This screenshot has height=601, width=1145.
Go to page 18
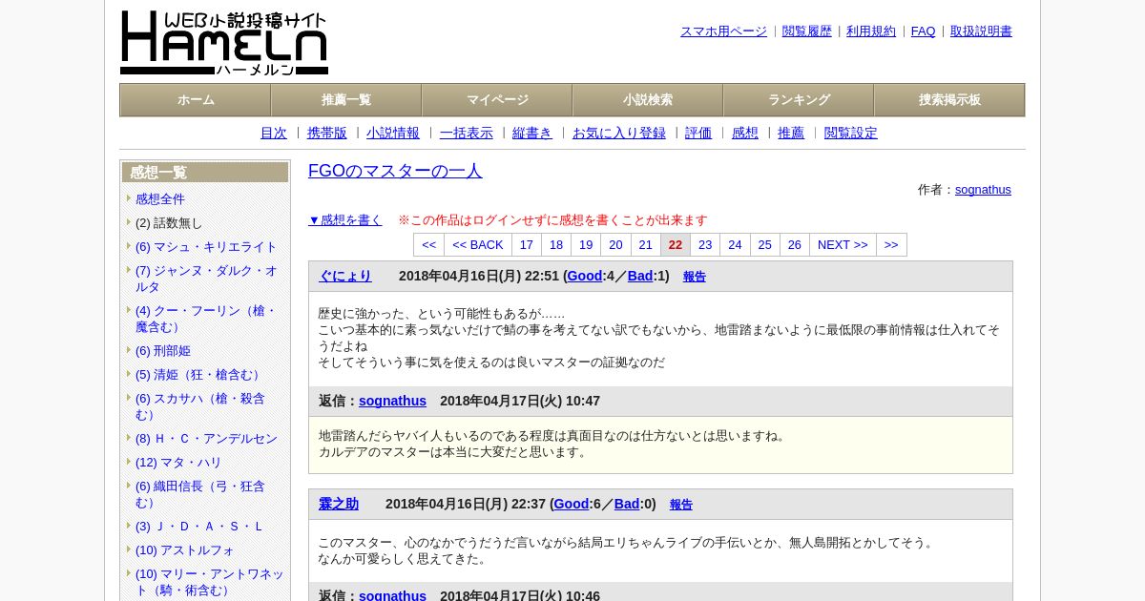tap(556, 245)
